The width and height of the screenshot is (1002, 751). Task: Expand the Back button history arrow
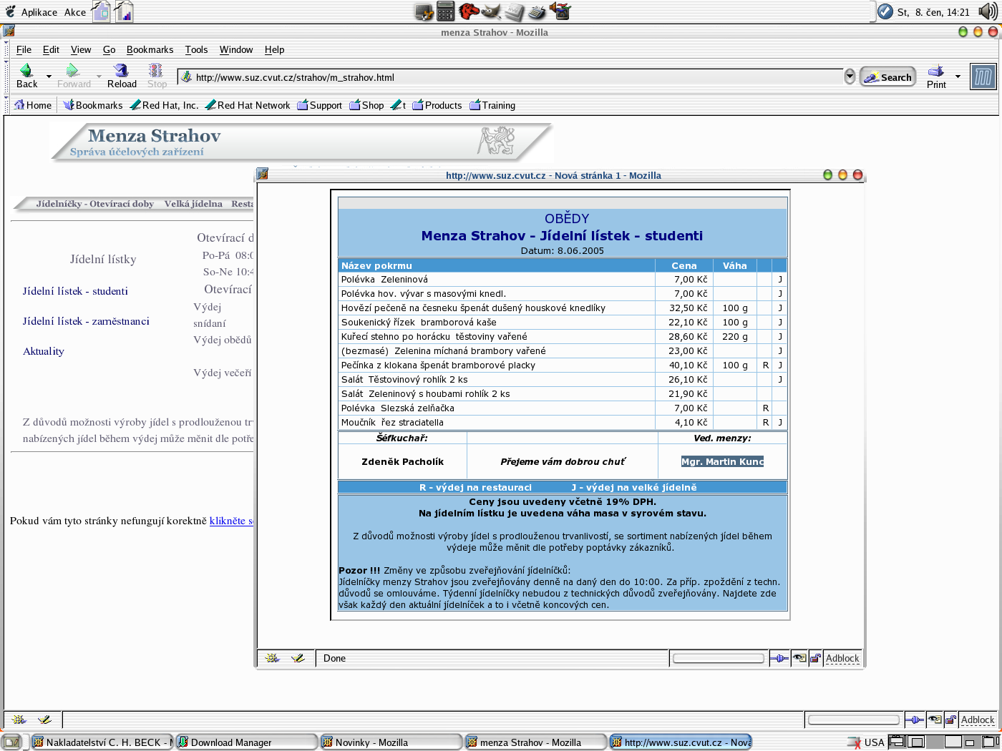pyautogui.click(x=49, y=76)
